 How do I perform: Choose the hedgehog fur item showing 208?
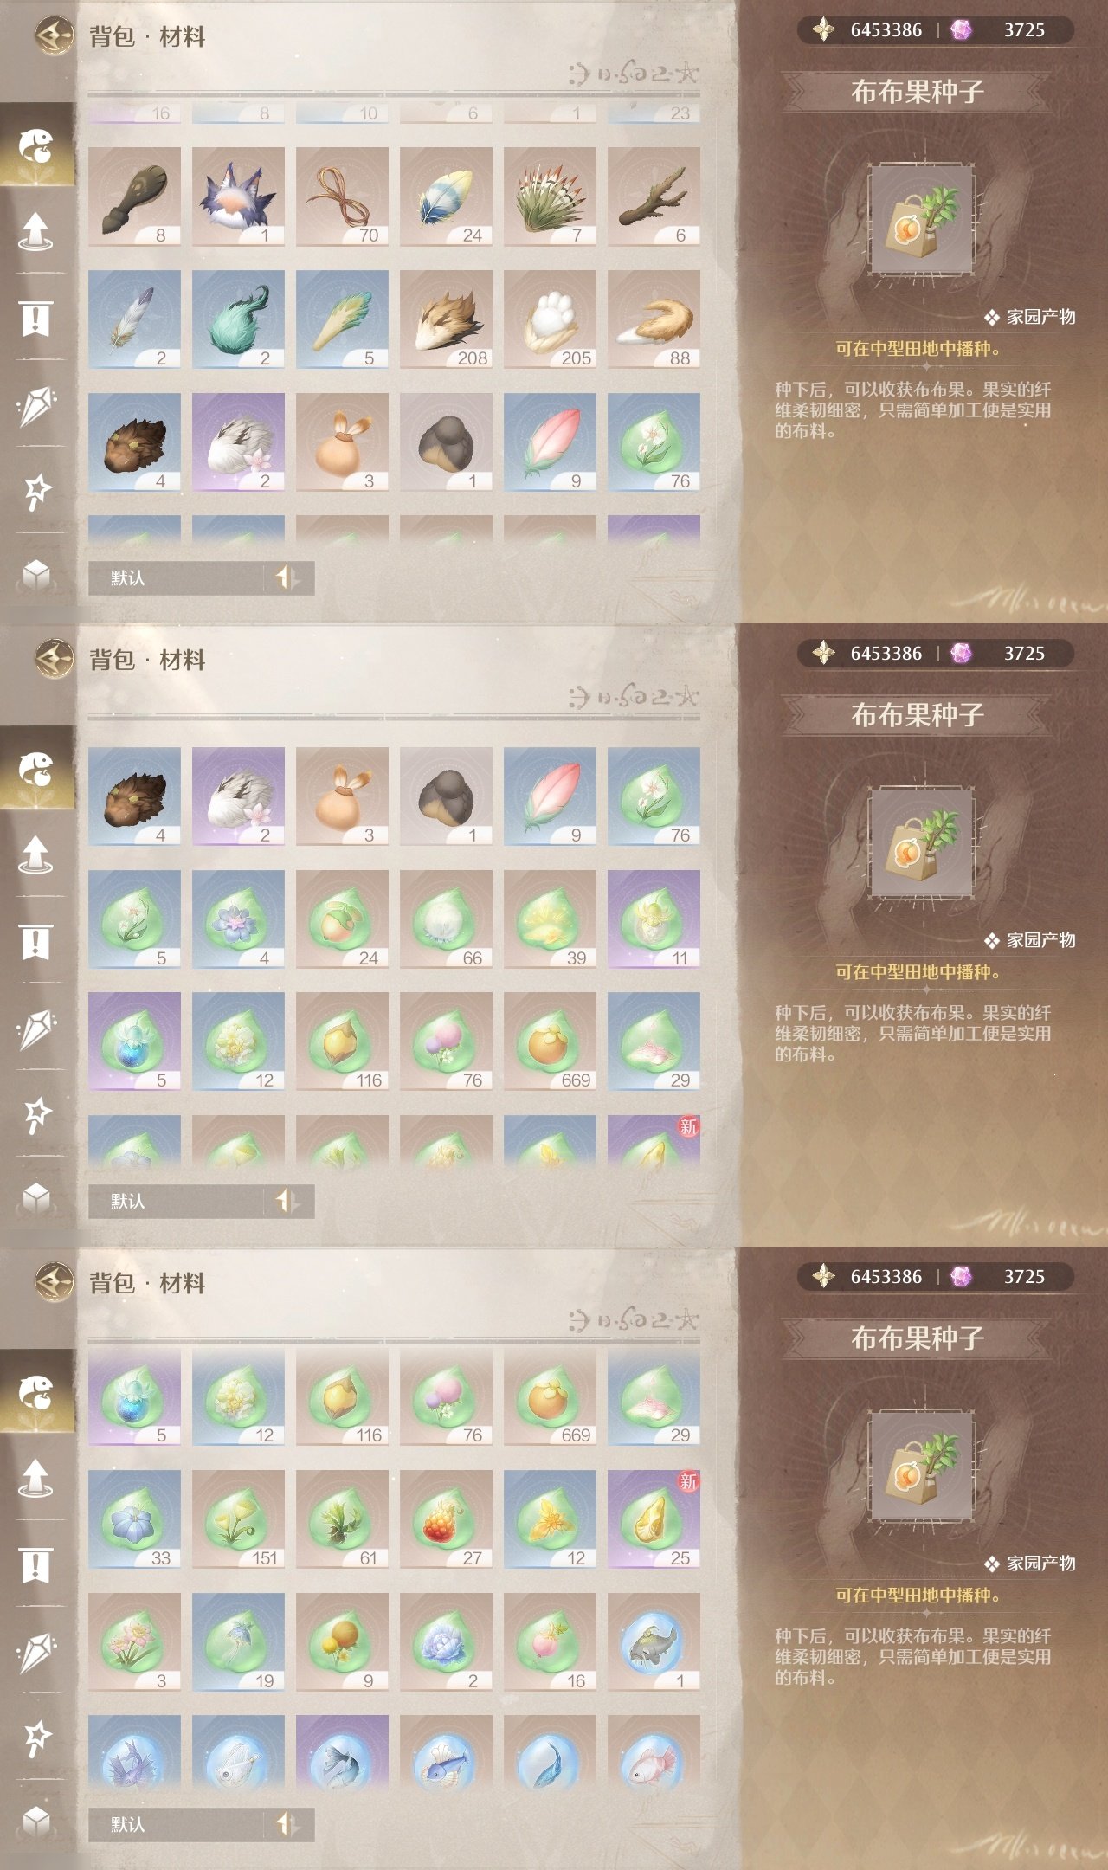[446, 319]
